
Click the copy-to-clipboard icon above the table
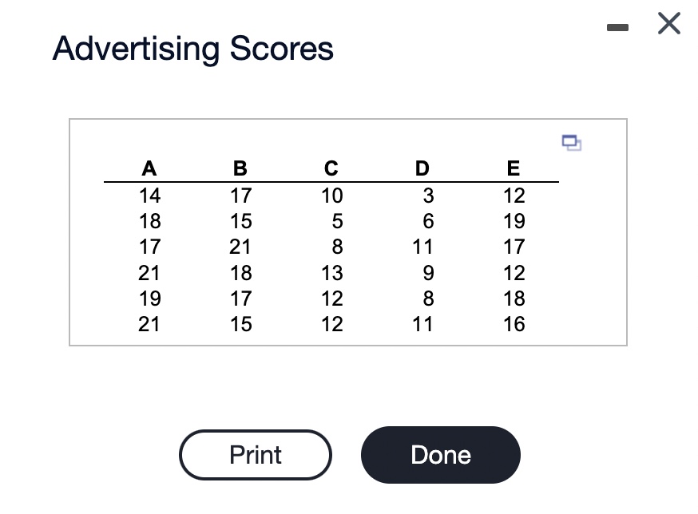pyautogui.click(x=571, y=143)
